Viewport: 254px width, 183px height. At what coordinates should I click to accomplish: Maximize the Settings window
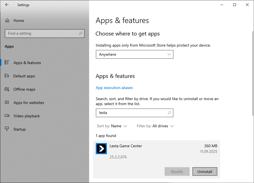coord(234,5)
